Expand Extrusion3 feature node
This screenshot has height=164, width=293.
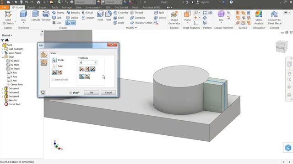pyautogui.click(x=2, y=97)
